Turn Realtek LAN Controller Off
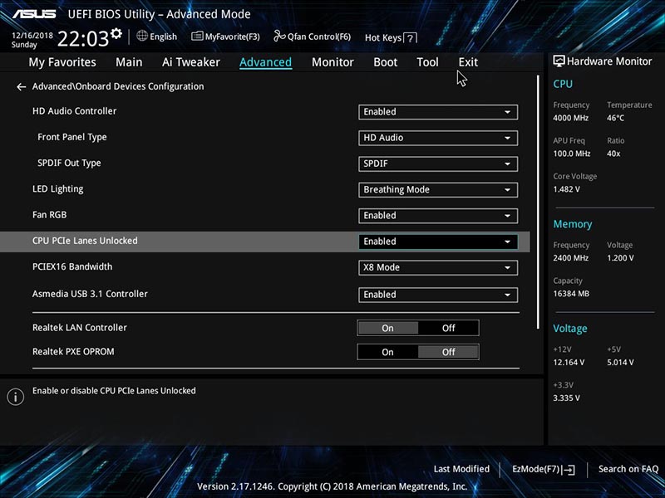665x498 pixels. tap(448, 328)
